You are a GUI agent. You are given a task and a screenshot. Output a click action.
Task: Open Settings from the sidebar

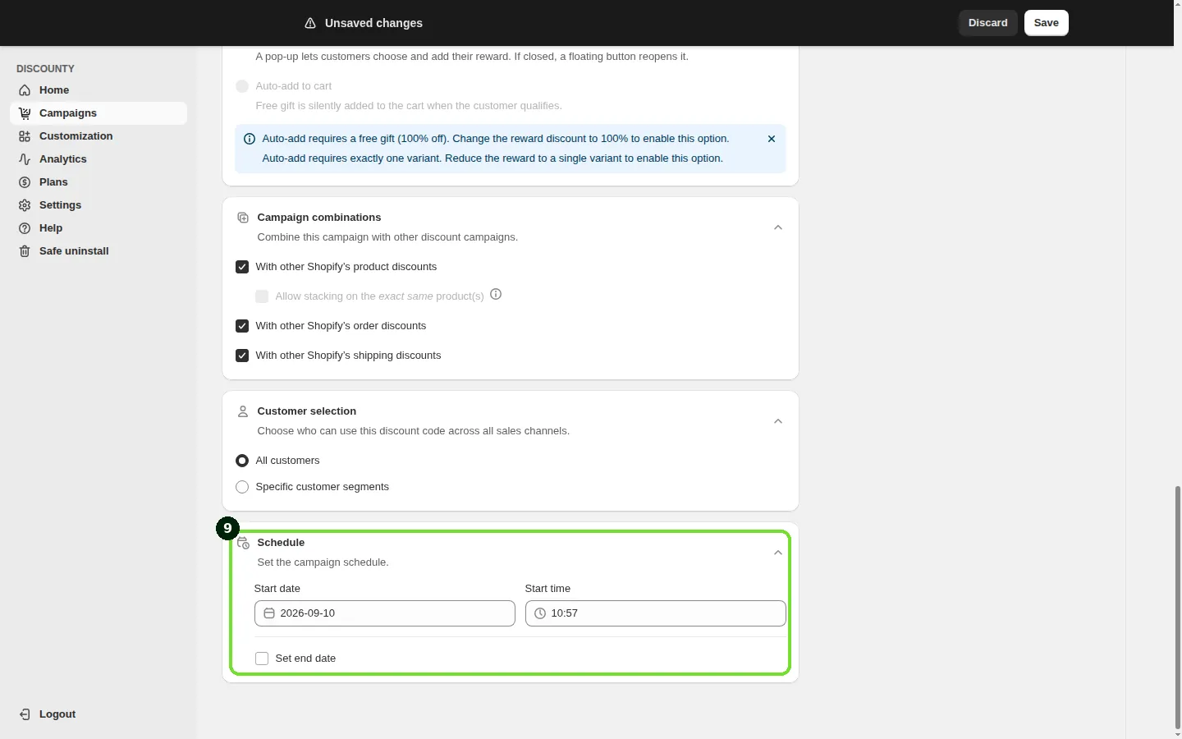tap(98, 205)
